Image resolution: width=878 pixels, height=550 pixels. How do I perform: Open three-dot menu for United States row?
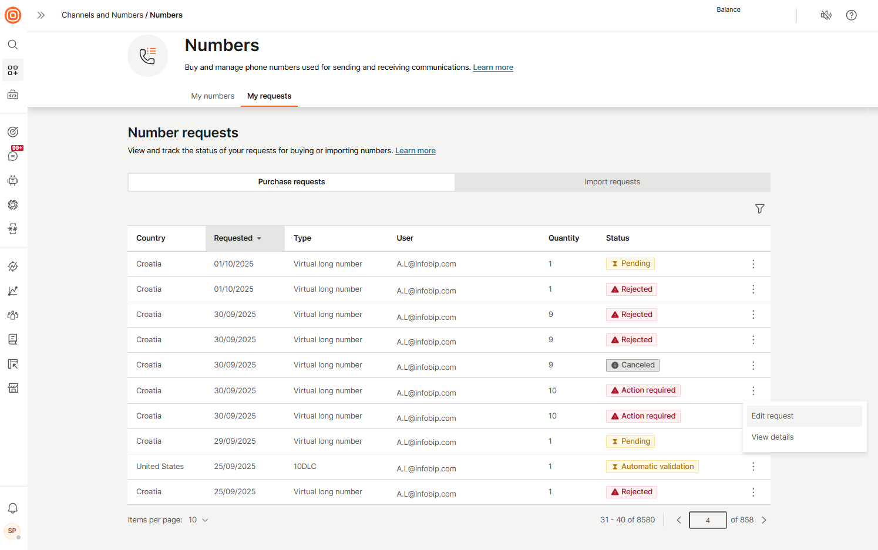tap(753, 467)
